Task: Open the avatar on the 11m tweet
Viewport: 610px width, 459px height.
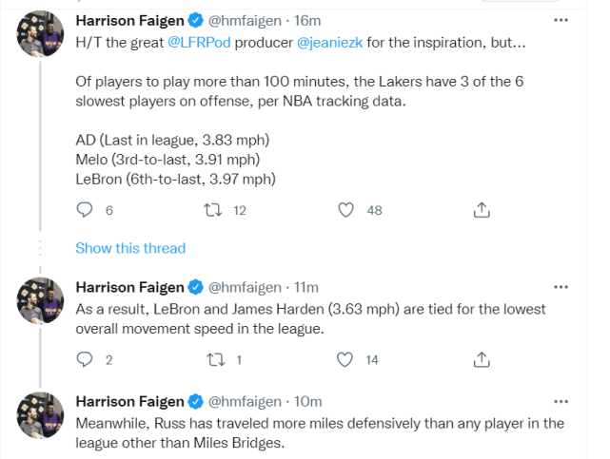Action: coord(38,303)
